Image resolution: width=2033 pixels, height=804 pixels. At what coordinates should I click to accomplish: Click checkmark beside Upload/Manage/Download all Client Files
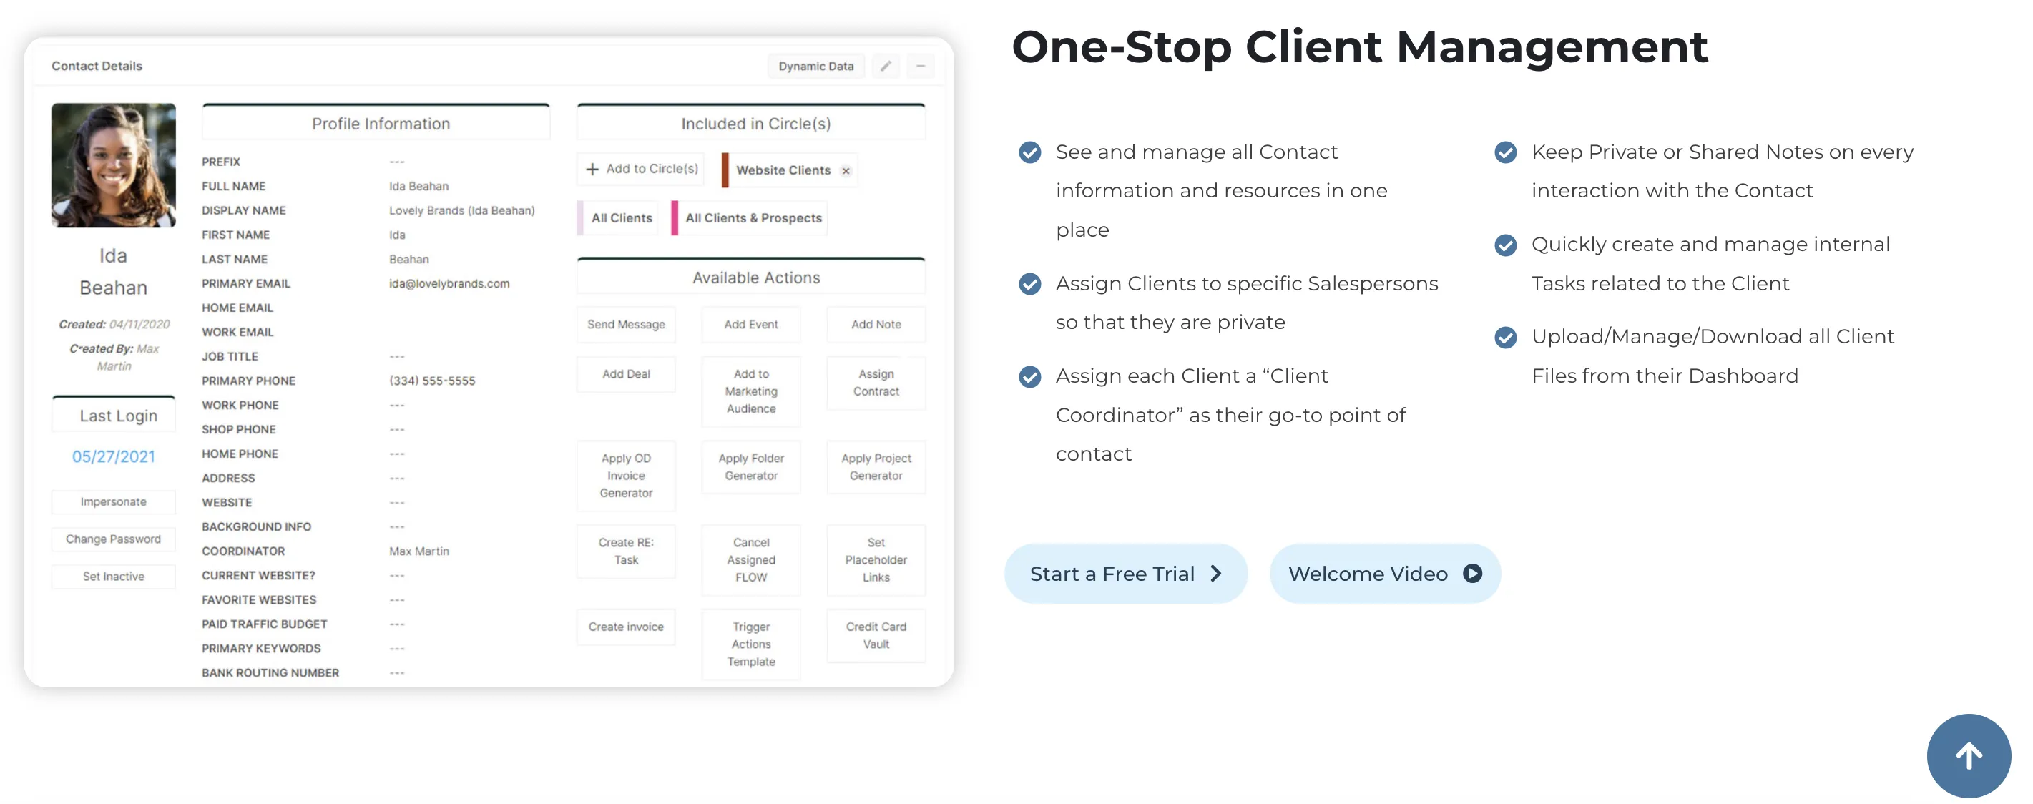tap(1505, 337)
